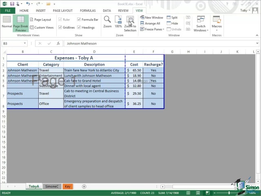This screenshot has width=261, height=196.
Task: Open the Zoom dialog icon
Action: point(107,22)
